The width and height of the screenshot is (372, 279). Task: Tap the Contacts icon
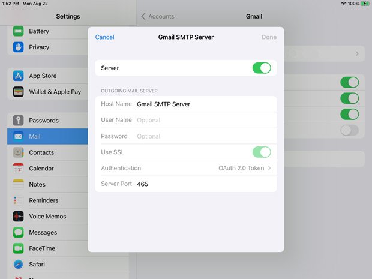pyautogui.click(x=18, y=152)
